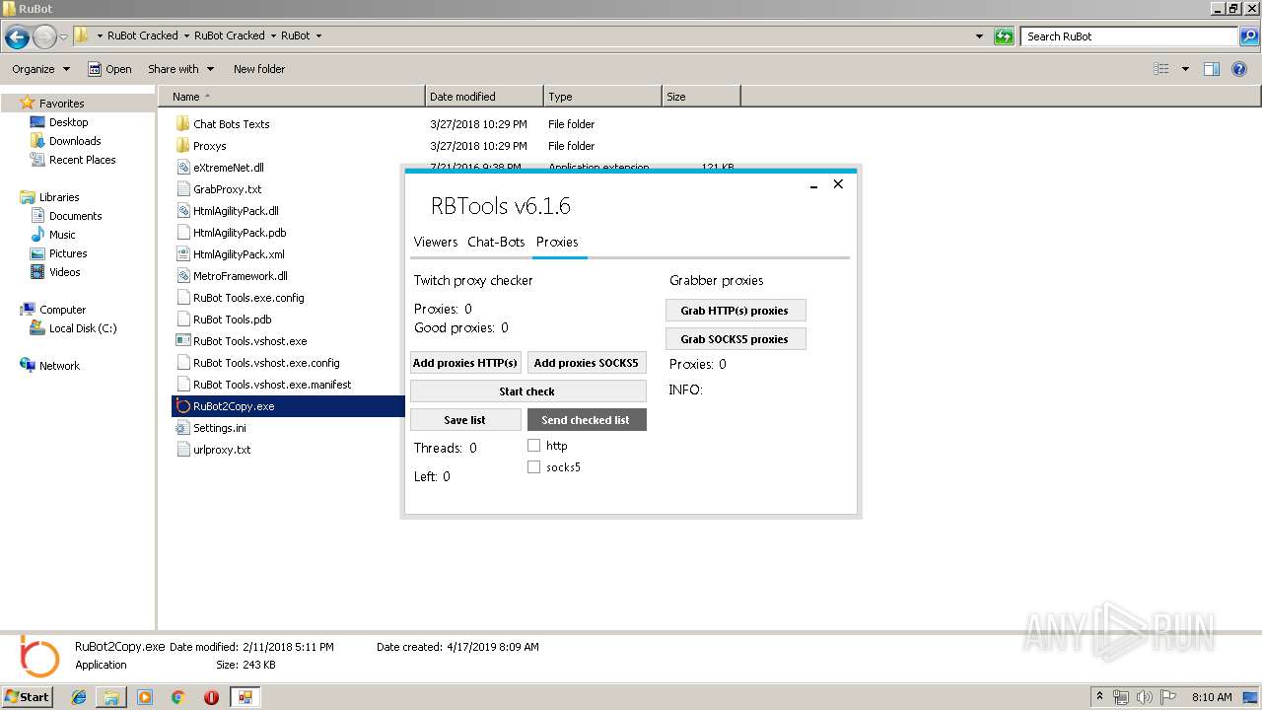The width and height of the screenshot is (1262, 710).
Task: Enable the socks5 checkbox
Action: [533, 467]
